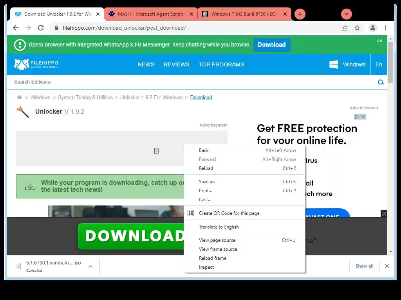Close the MASH Microsoft Agent tab
This screenshot has height=300, width=401.
point(191,14)
